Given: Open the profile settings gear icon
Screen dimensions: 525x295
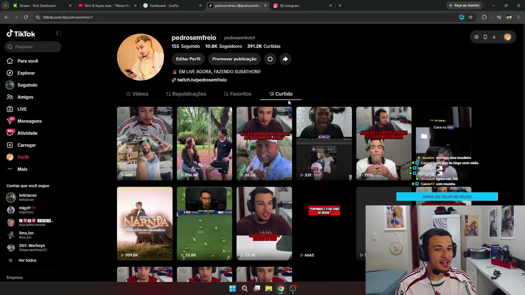Looking at the screenshot, I should pos(270,59).
